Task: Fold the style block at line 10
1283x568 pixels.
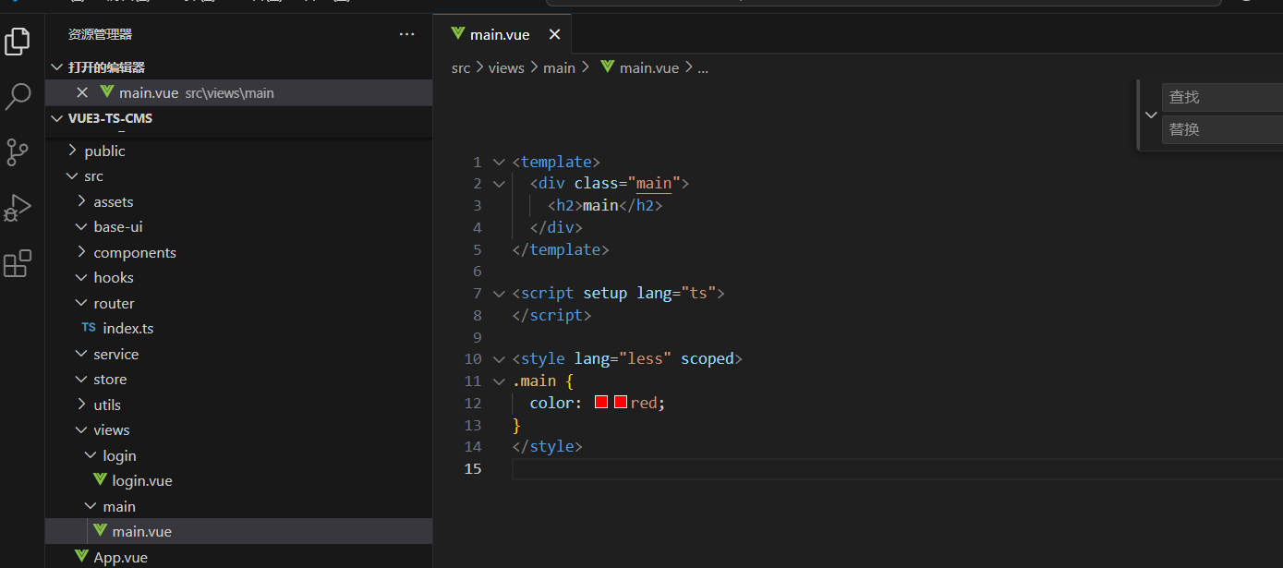Action: click(x=500, y=359)
